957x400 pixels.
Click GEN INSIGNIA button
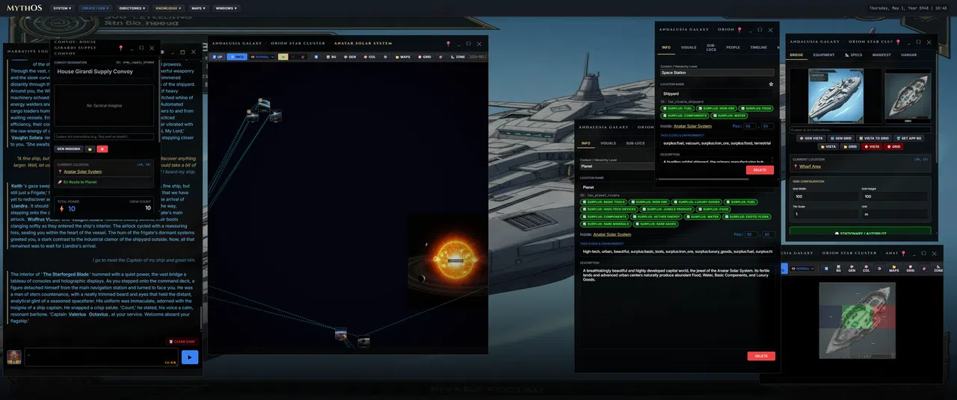68,149
